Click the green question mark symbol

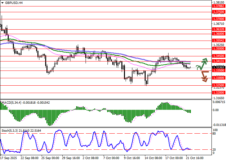197,67
